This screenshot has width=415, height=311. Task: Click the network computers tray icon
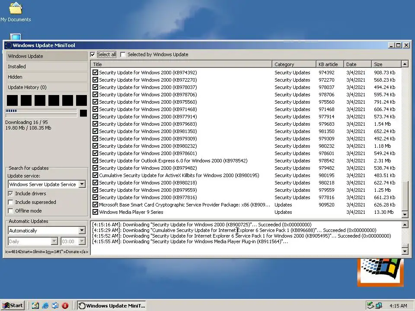click(379, 305)
